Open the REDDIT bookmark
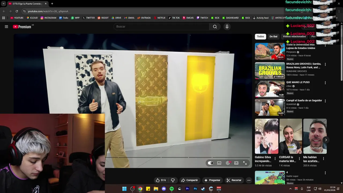This screenshot has height=193, width=343. pyautogui.click(x=103, y=18)
